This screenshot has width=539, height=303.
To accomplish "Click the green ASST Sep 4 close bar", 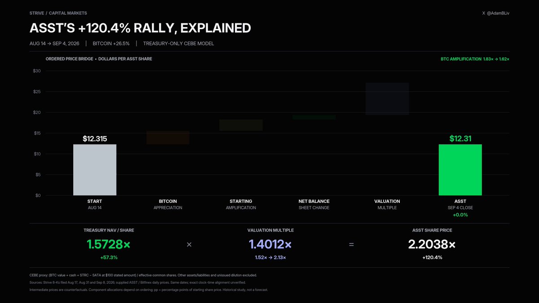I will click(x=460, y=170).
